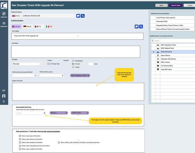Click the hours number input
Screen dimensions: 195x153
(x=91, y=64)
